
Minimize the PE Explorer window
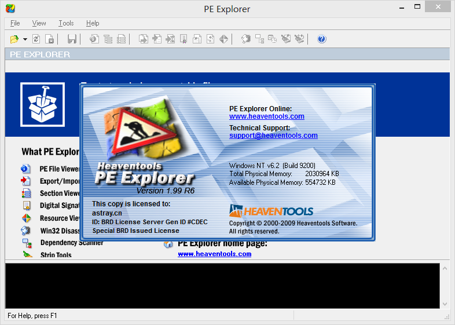(402, 8)
